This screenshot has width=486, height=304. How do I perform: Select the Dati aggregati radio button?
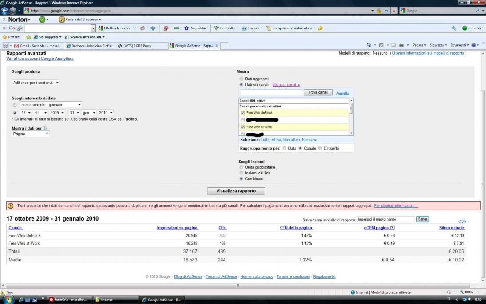coord(241,79)
